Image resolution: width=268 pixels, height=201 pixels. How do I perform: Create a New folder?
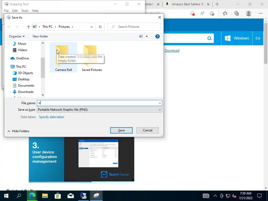tap(40, 36)
